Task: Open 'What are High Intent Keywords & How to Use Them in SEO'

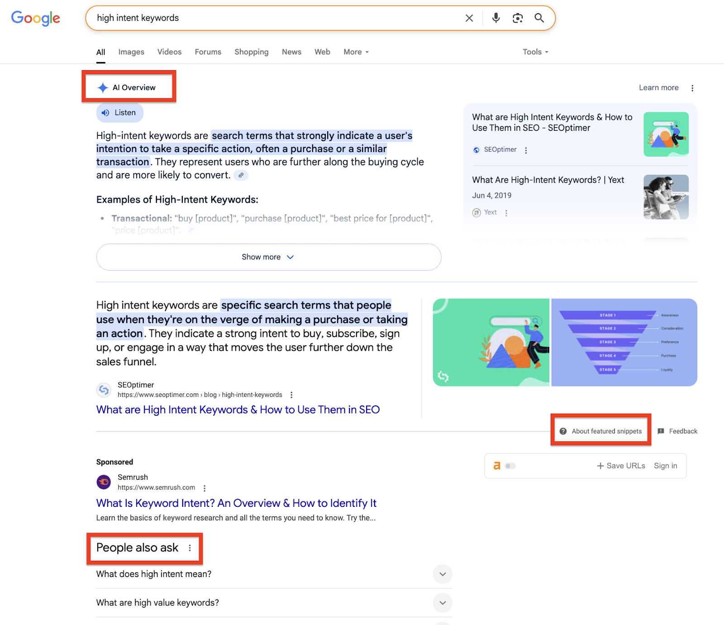Action: [x=238, y=410]
